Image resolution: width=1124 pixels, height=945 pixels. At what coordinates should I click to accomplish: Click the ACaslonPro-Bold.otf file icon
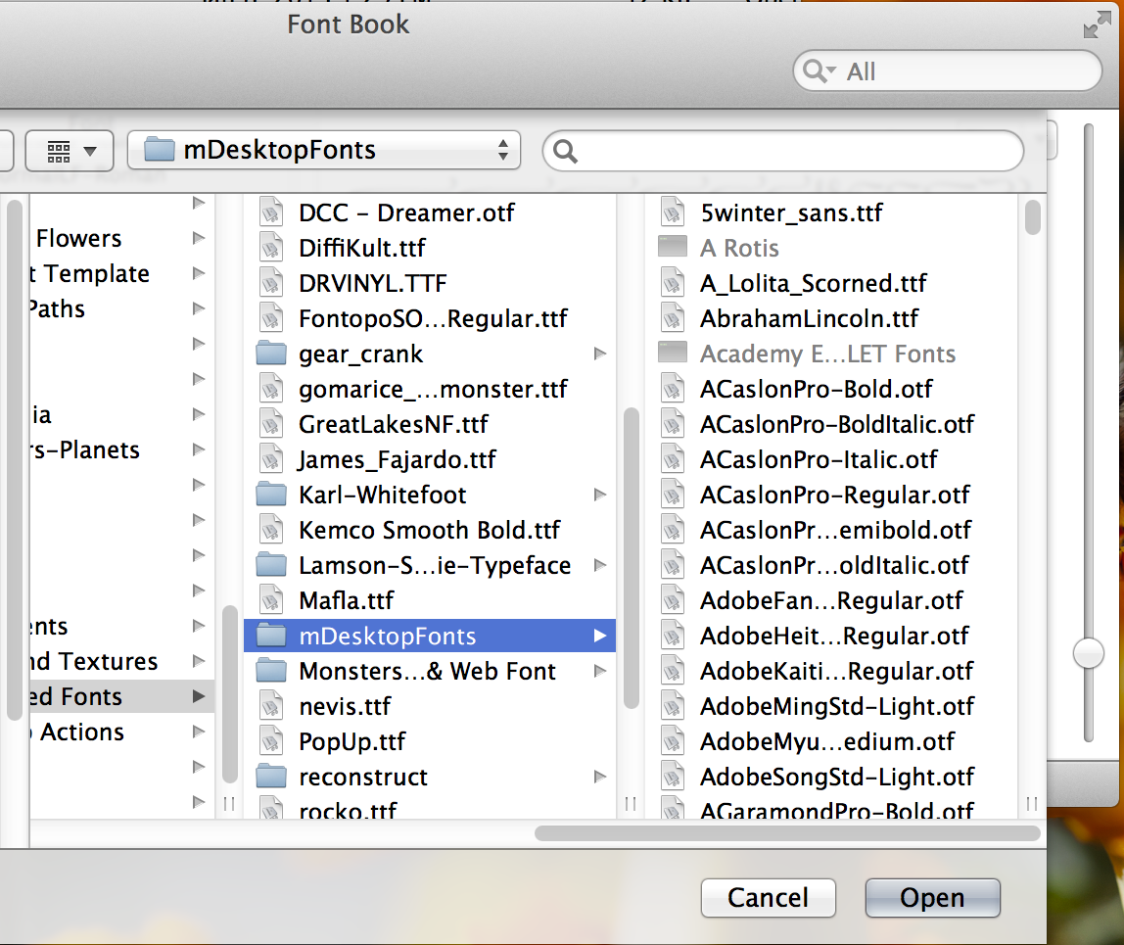coord(673,389)
